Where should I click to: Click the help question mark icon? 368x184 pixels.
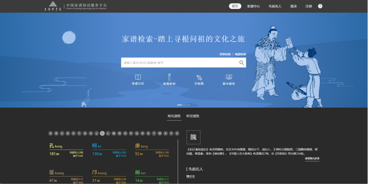[x=320, y=6]
